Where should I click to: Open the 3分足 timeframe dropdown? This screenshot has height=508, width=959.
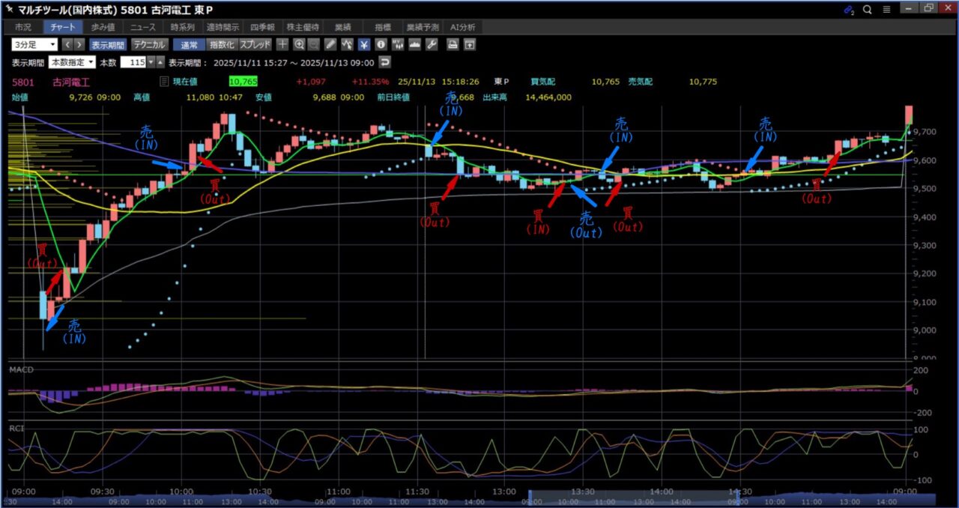click(34, 44)
